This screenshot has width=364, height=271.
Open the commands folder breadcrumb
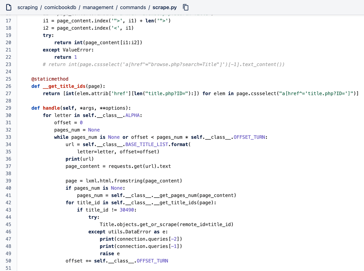(x=133, y=7)
